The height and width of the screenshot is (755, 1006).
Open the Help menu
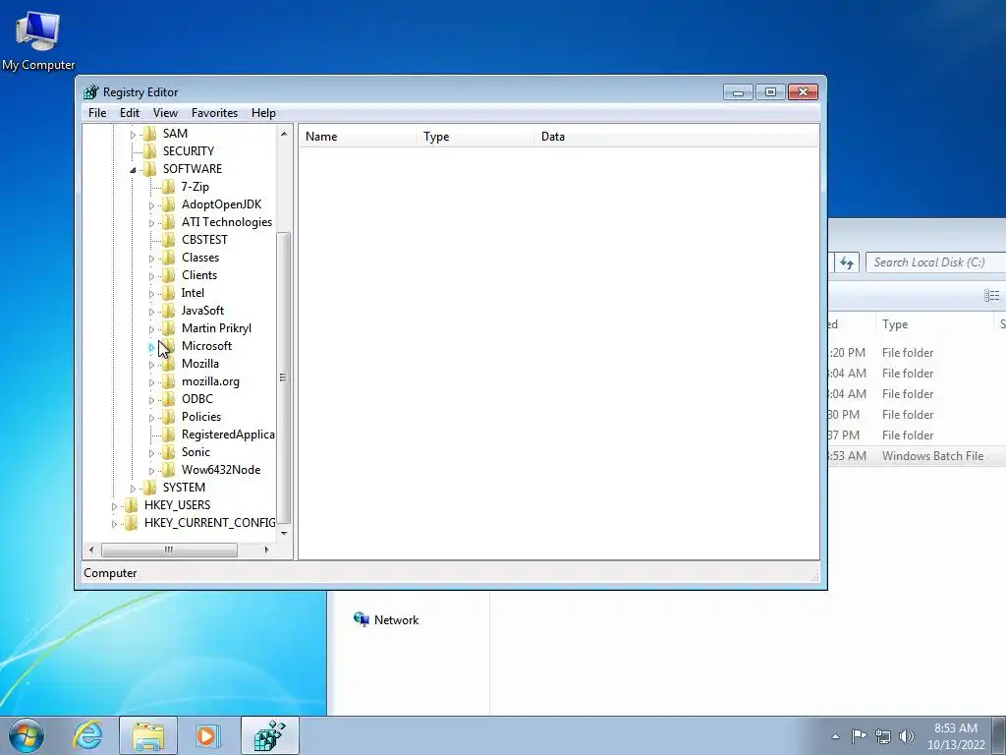click(263, 113)
